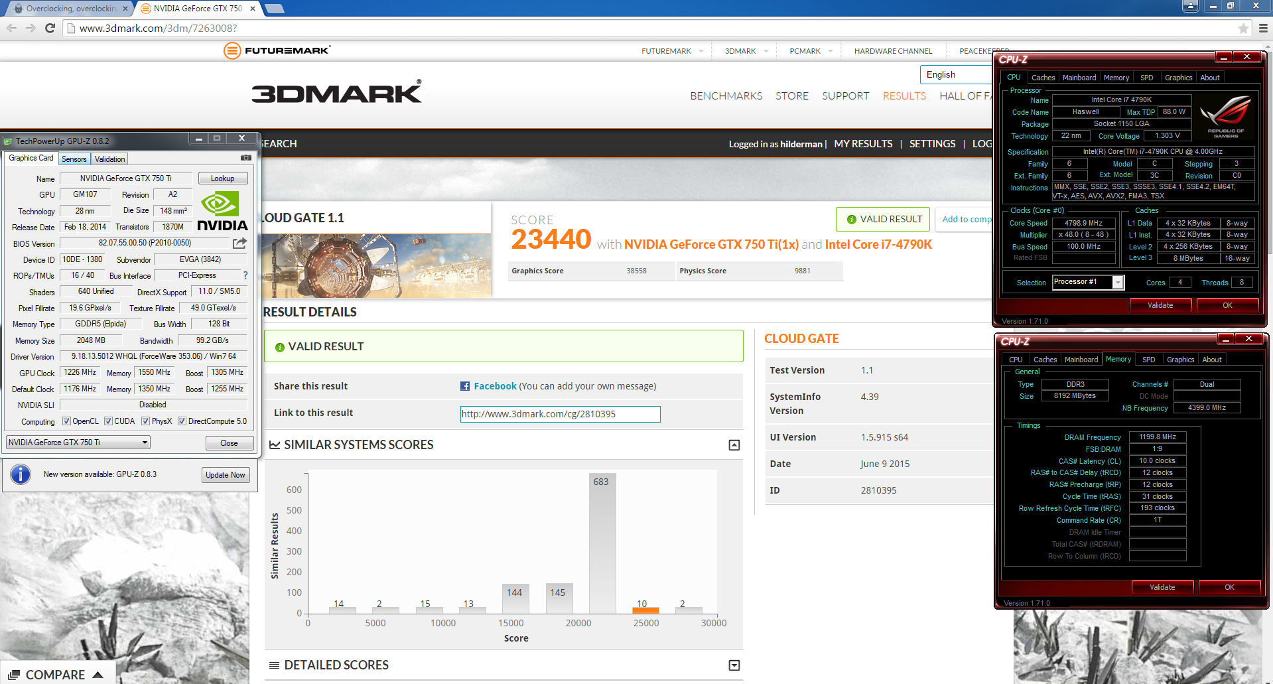Switch to the Sensors tab in GPU-Z
The image size is (1273, 684).
[x=74, y=159]
